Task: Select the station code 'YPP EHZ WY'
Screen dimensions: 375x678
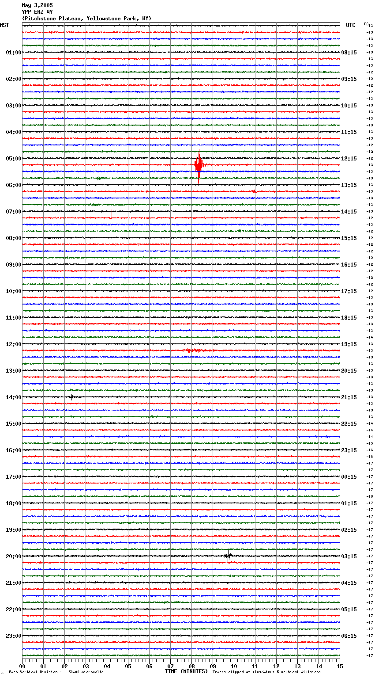Action: [37, 12]
